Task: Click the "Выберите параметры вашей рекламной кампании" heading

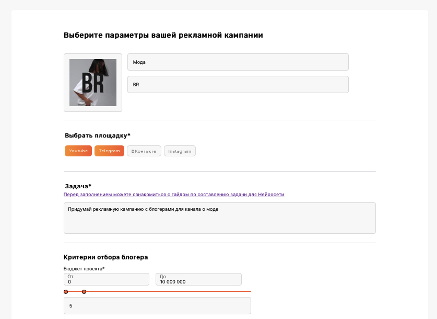Action: click(163, 36)
